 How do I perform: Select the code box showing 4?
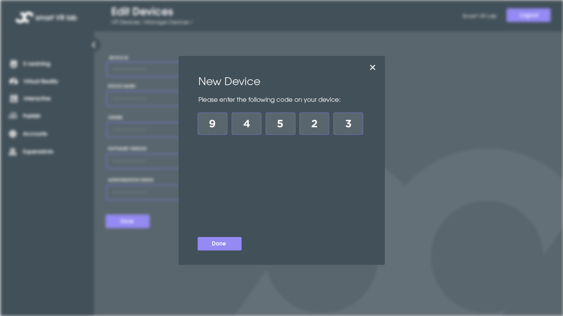(246, 124)
